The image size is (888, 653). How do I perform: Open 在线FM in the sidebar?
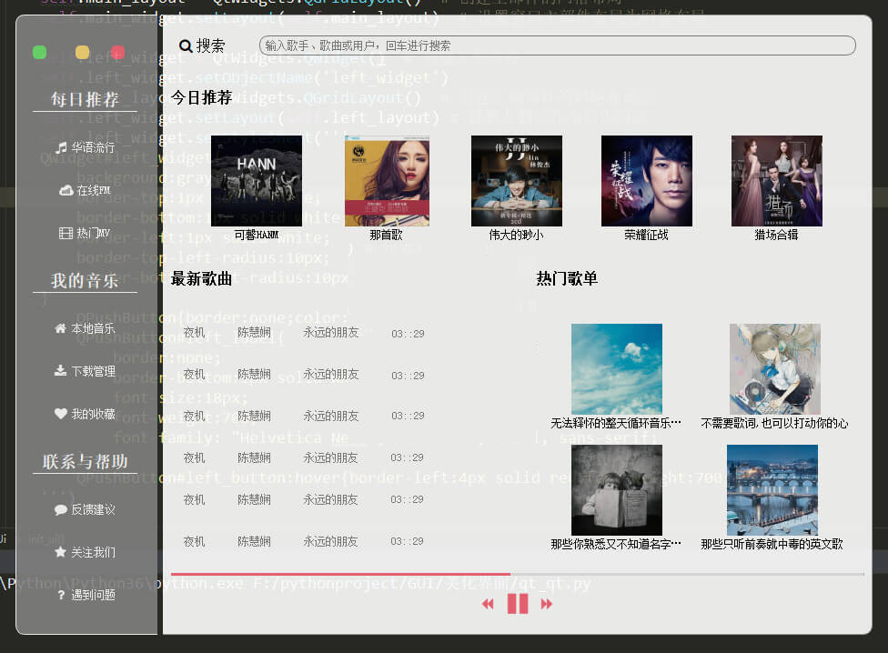pos(85,190)
